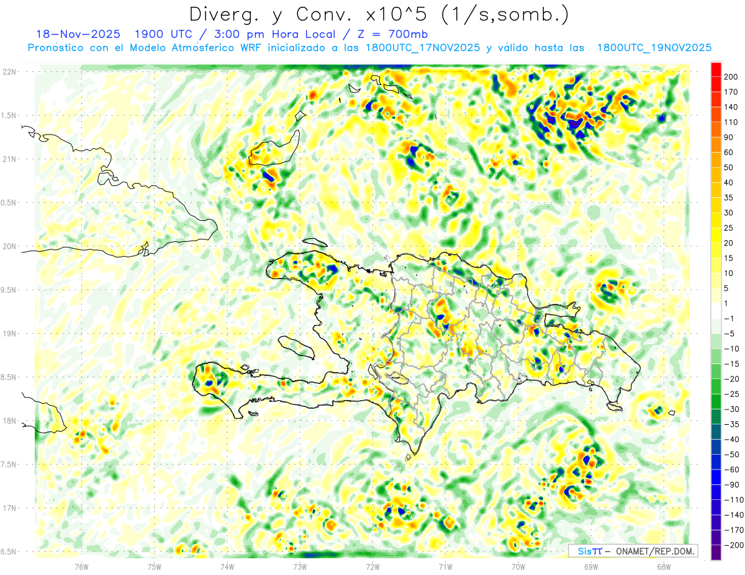Click the "1.5N" latitude axis label
745x575 pixels.
tap(9, 115)
